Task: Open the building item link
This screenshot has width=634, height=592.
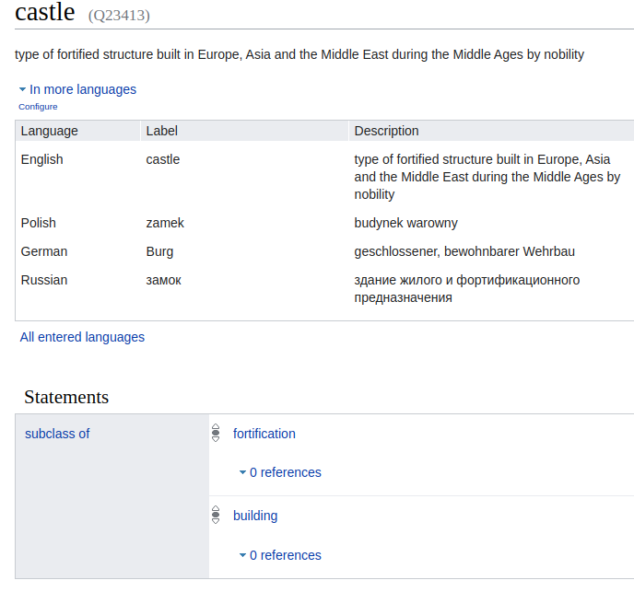Action: coord(255,516)
